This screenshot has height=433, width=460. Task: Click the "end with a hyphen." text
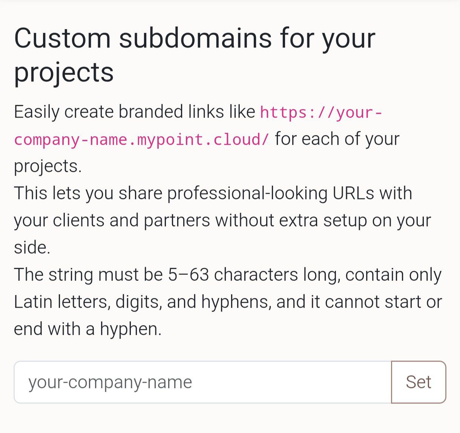[x=87, y=329]
